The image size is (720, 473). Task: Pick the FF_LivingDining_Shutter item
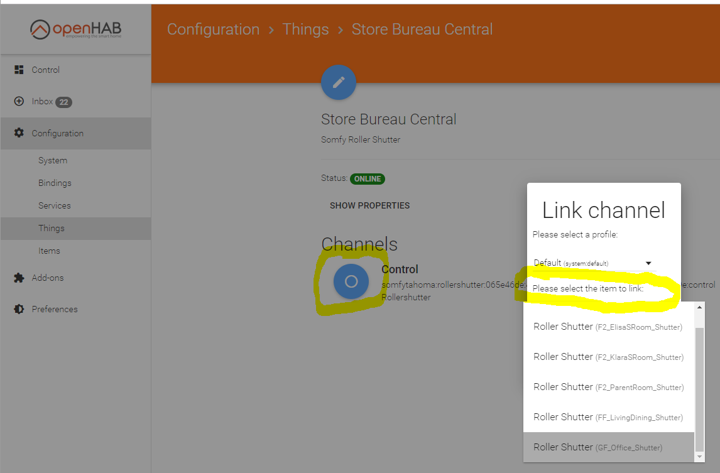coord(608,417)
